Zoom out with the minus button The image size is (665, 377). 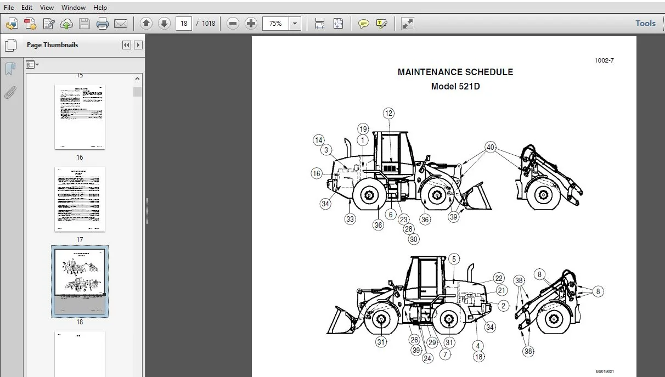point(233,23)
